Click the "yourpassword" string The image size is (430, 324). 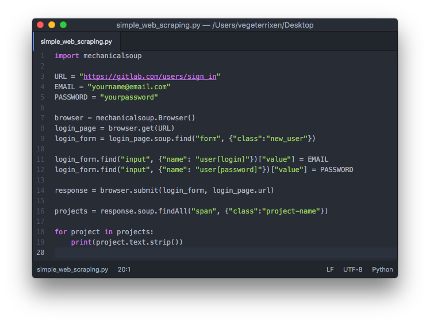[x=129, y=97]
